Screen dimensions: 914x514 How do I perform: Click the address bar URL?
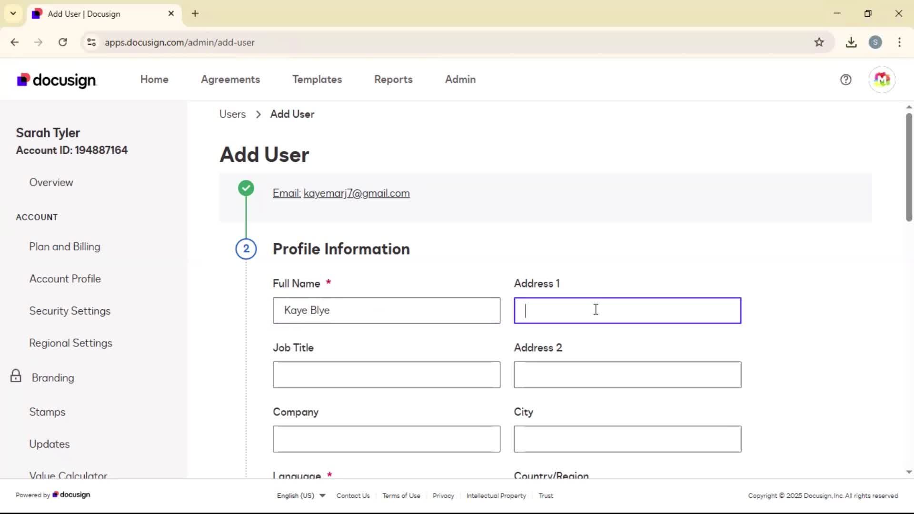179,42
